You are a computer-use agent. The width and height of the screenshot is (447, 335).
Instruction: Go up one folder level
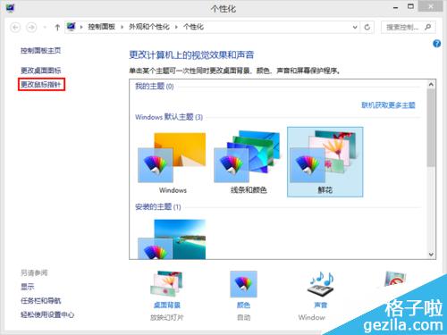pyautogui.click(x=57, y=28)
